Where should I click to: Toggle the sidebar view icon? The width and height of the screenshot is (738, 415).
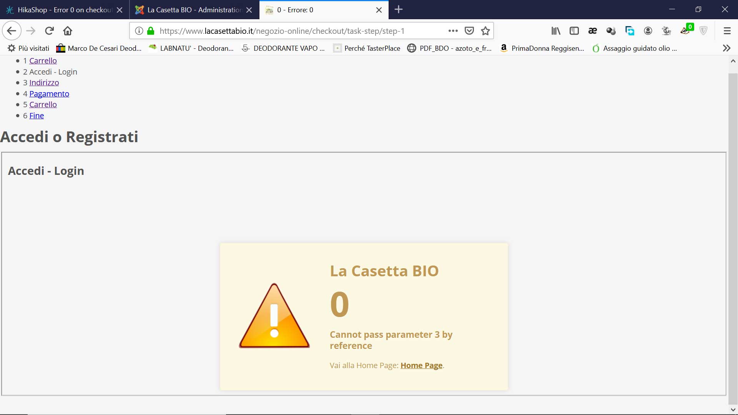click(x=574, y=31)
